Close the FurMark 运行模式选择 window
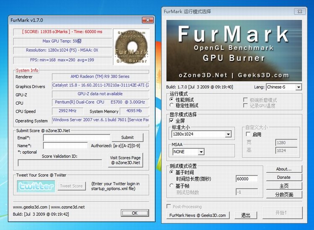 300,11
